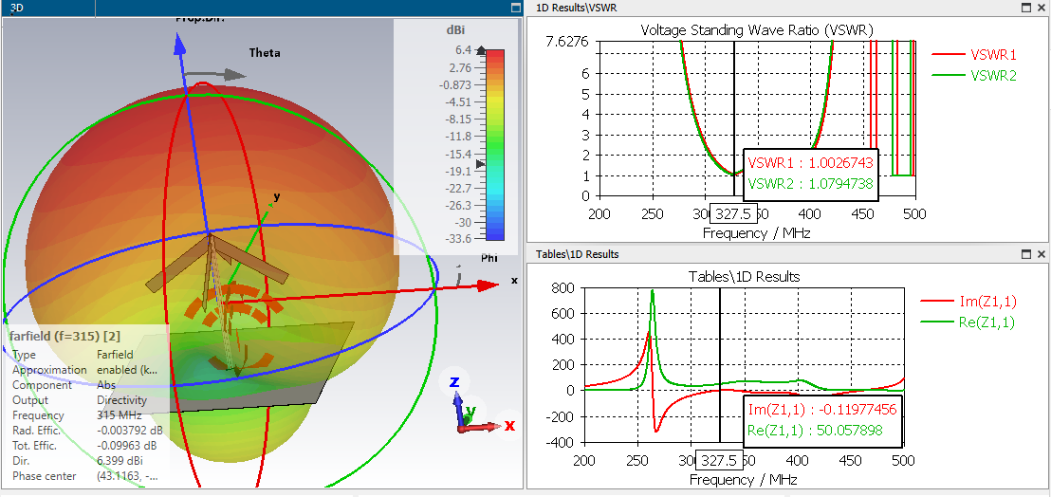
Task: Close the Tables\1D Results window
Action: (x=1042, y=254)
